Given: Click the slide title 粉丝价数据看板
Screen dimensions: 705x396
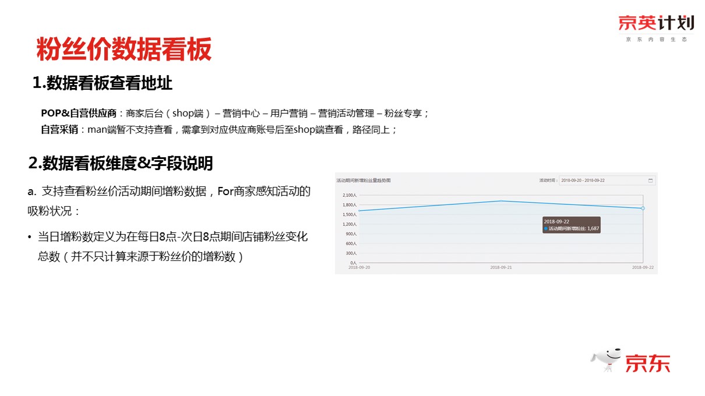Looking at the screenshot, I should click(124, 49).
